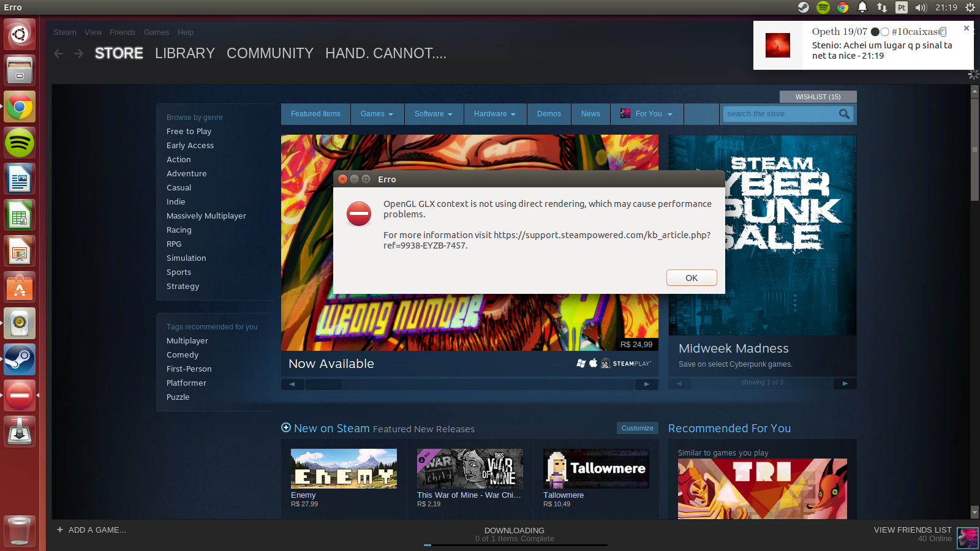Expand the Hardware store dropdown

pyautogui.click(x=495, y=114)
